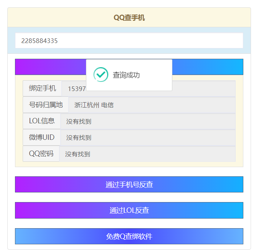The image size is (256, 252).
Task: Select the 号码归属地 label
Action: pyautogui.click(x=46, y=105)
